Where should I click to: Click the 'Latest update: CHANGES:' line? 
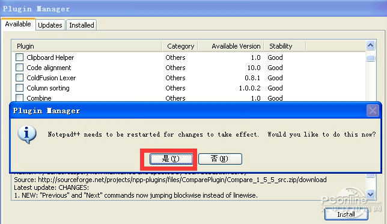click(51, 187)
